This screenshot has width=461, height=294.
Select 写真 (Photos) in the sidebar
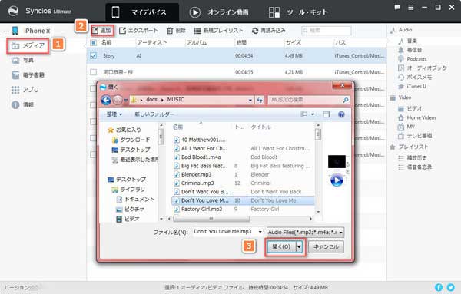23,60
